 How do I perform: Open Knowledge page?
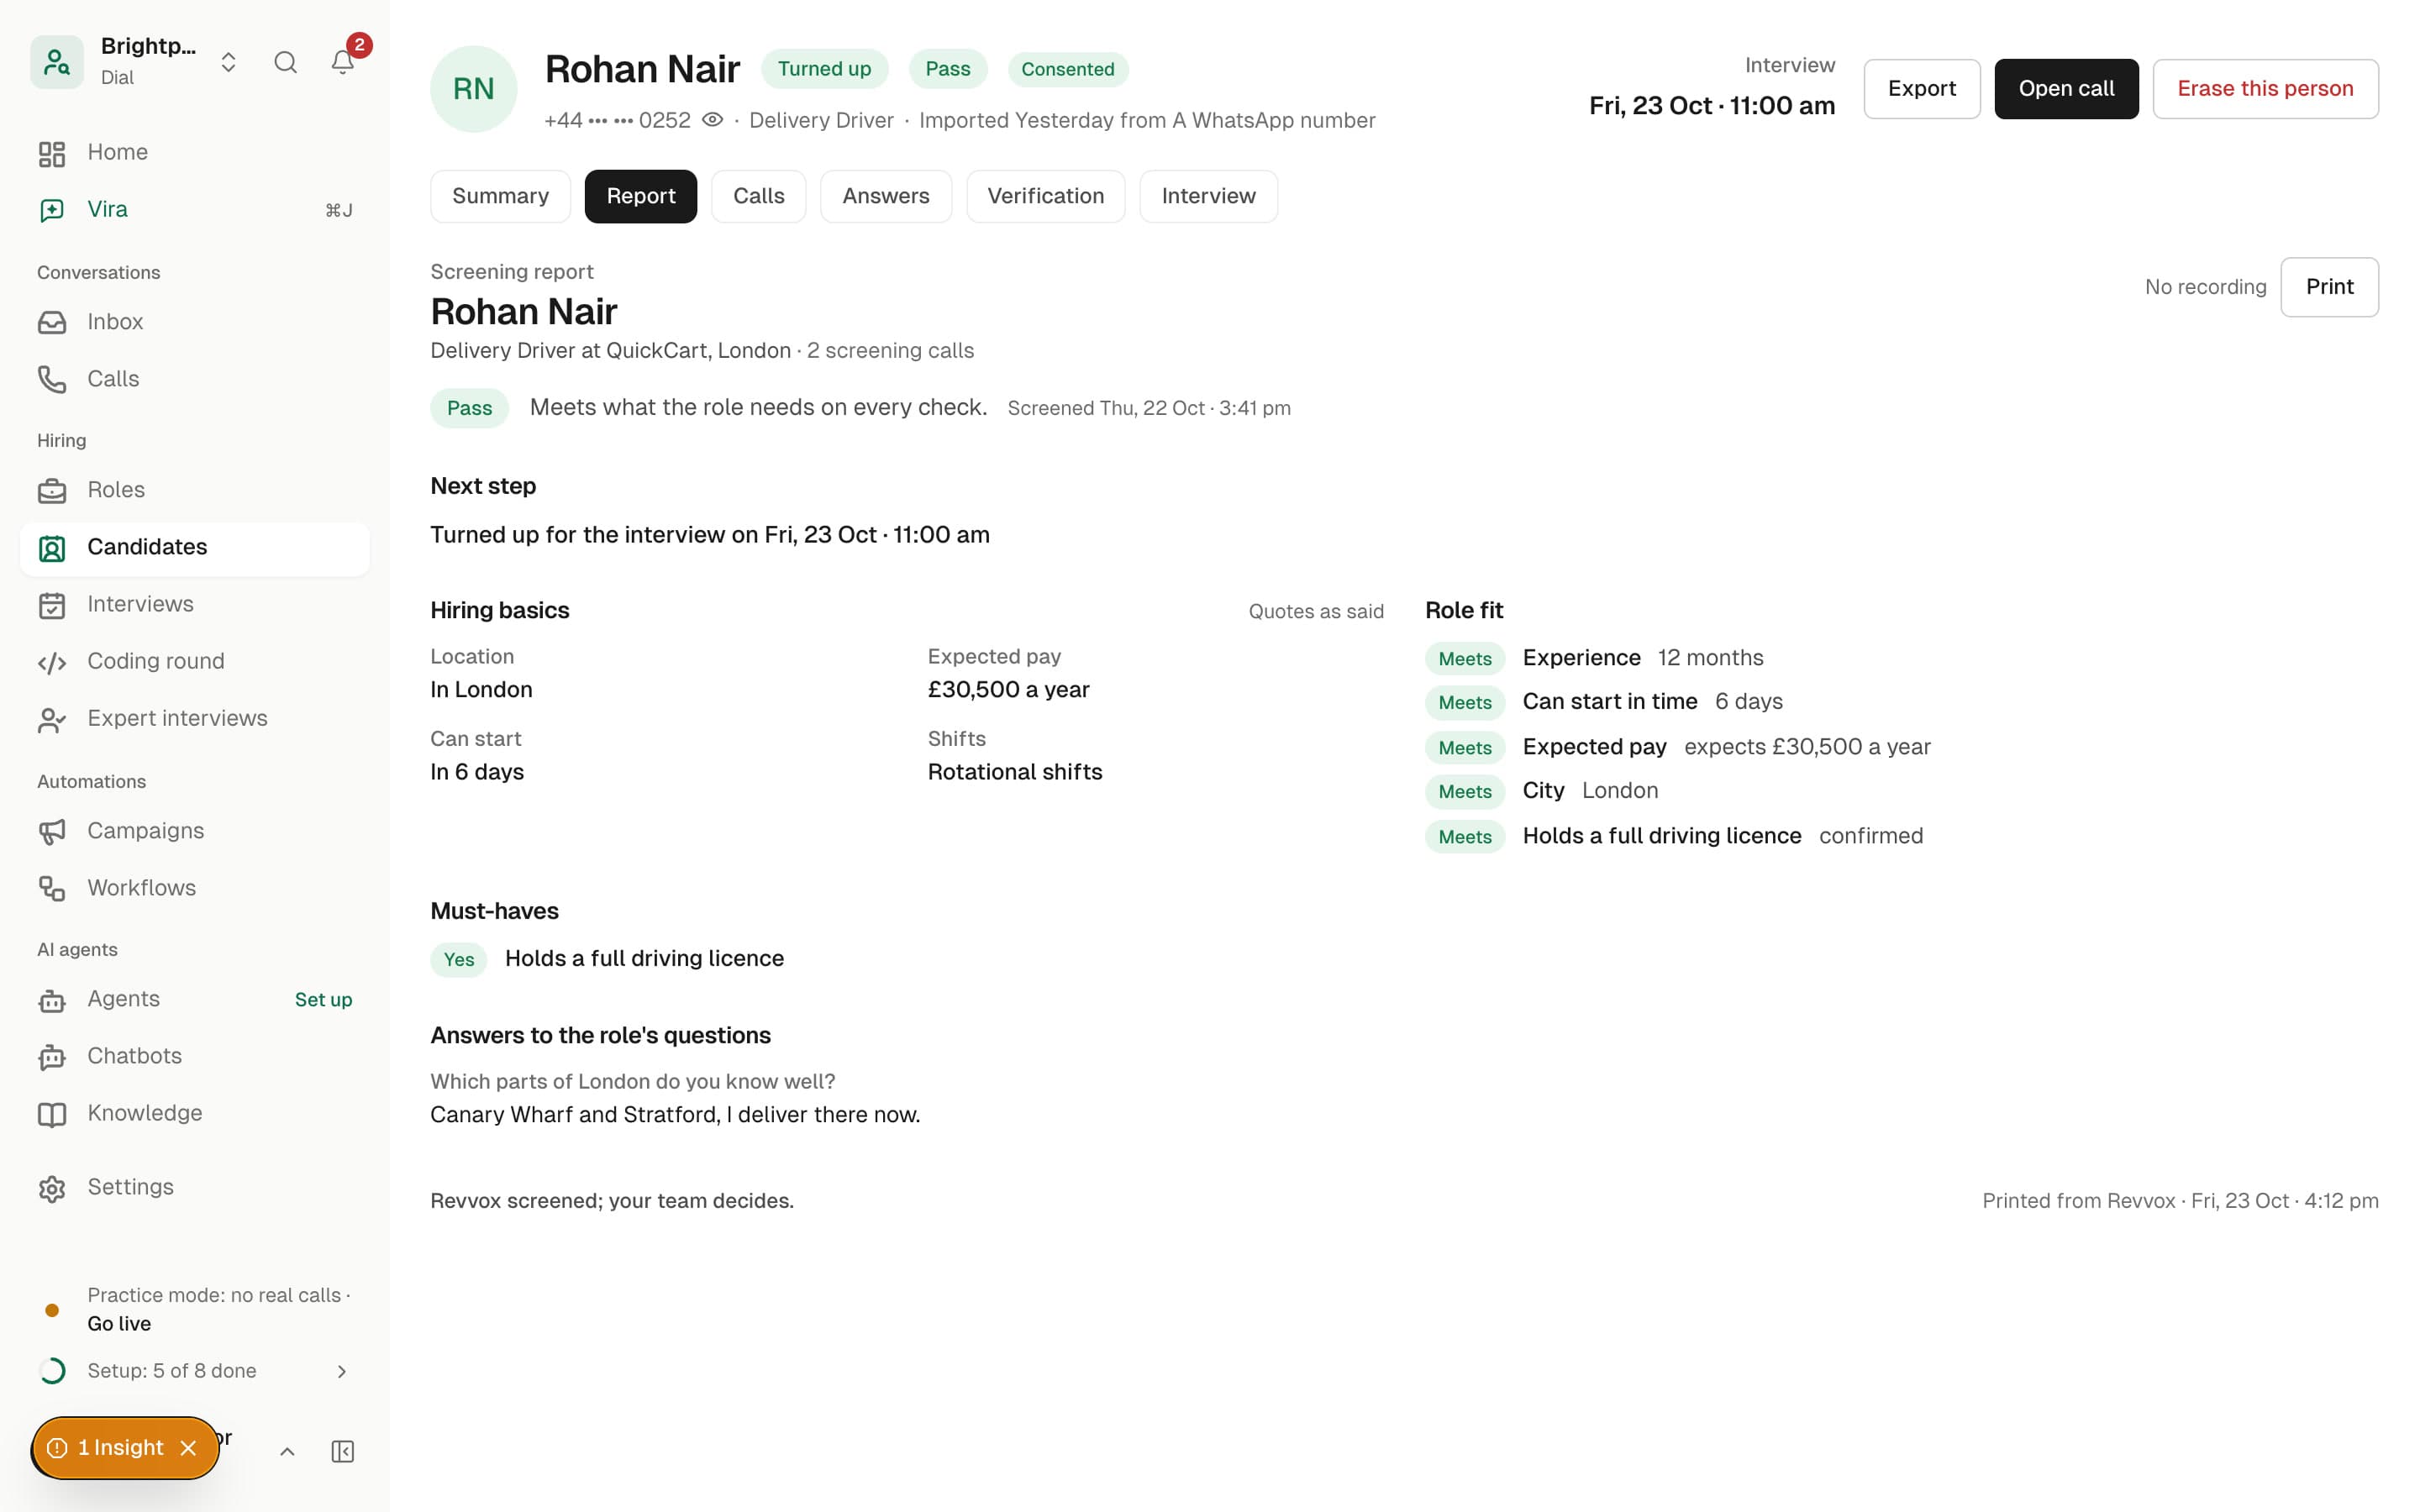pyautogui.click(x=195, y=1113)
